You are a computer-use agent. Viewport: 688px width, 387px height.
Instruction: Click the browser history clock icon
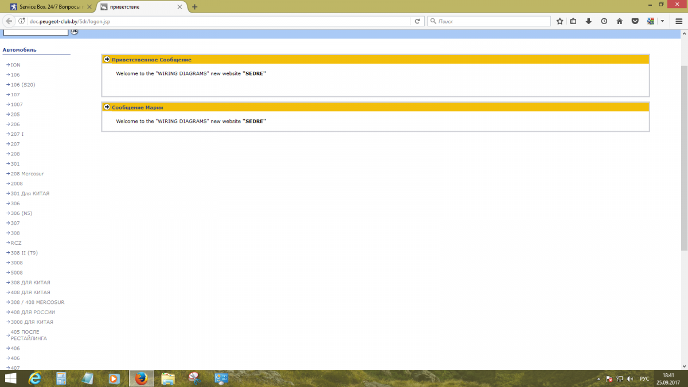click(604, 21)
